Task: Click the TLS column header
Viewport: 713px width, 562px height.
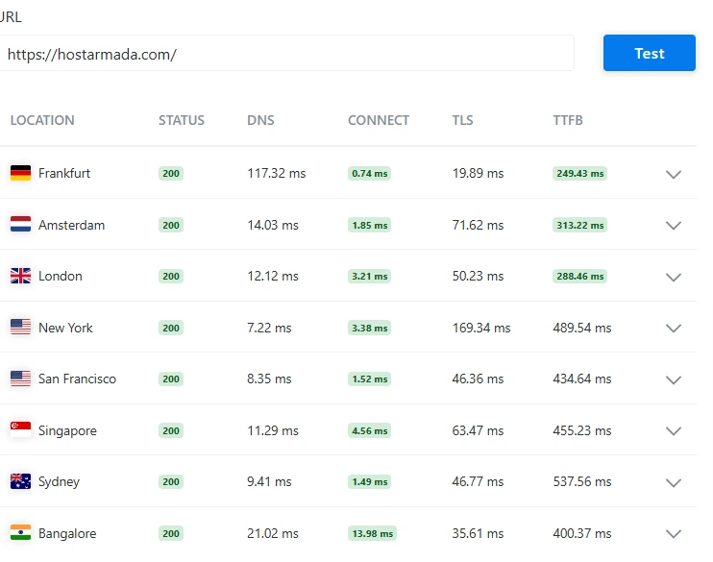Action: coord(462,120)
